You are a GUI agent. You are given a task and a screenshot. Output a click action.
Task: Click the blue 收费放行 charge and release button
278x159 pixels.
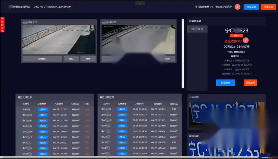pyautogui.click(x=225, y=83)
